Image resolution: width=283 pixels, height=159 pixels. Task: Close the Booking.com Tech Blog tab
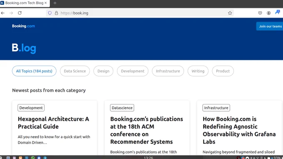(46, 3)
